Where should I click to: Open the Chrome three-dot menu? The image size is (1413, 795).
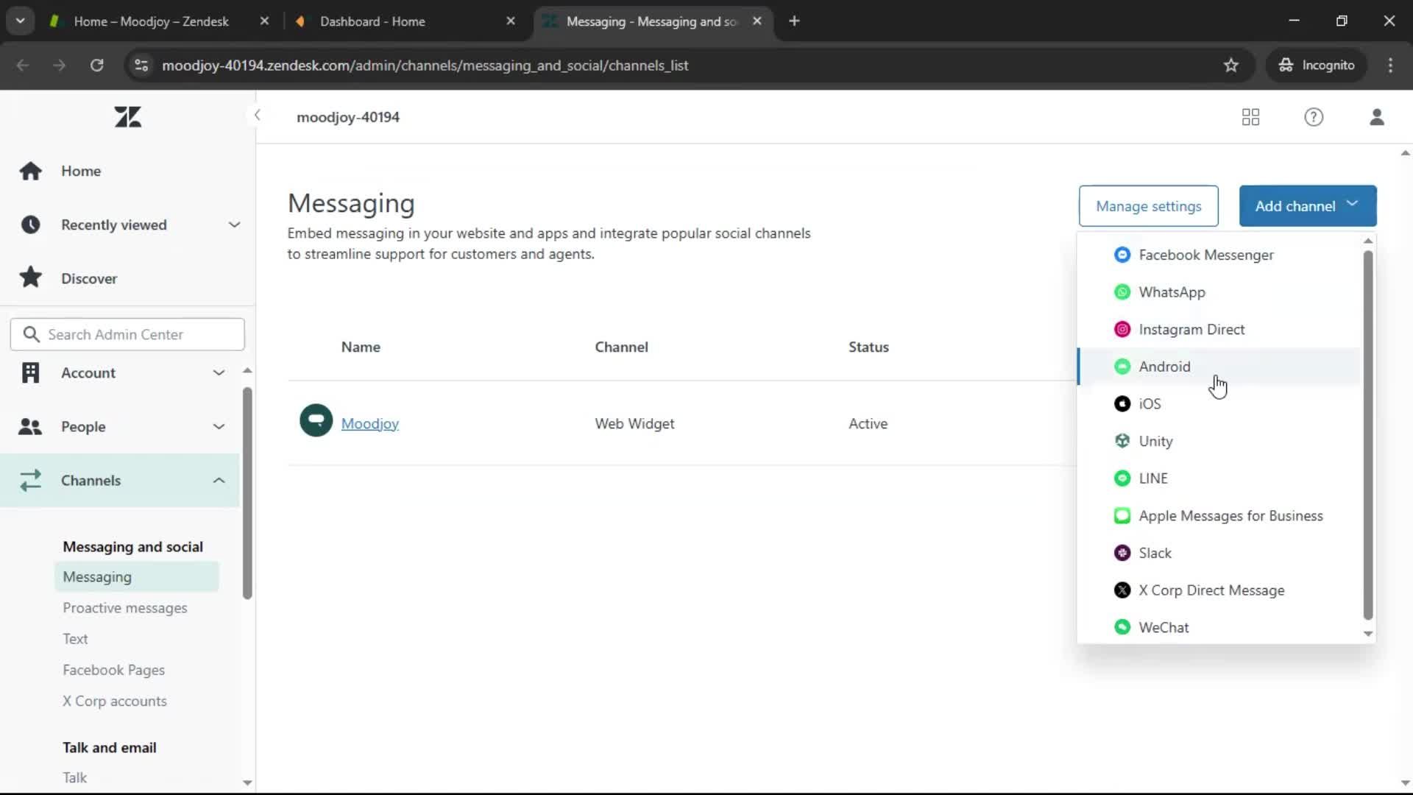coord(1390,66)
